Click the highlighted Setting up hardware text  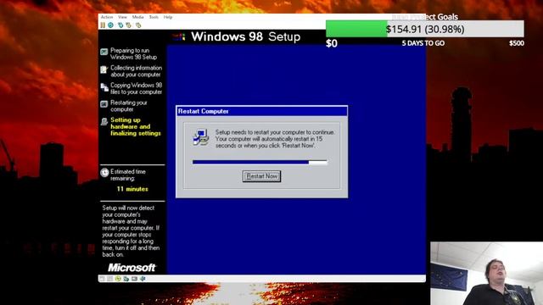tap(136, 126)
